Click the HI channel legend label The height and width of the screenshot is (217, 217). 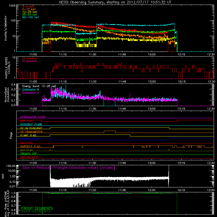[29, 61]
